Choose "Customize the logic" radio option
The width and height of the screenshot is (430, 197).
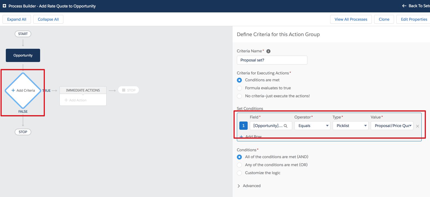239,173
